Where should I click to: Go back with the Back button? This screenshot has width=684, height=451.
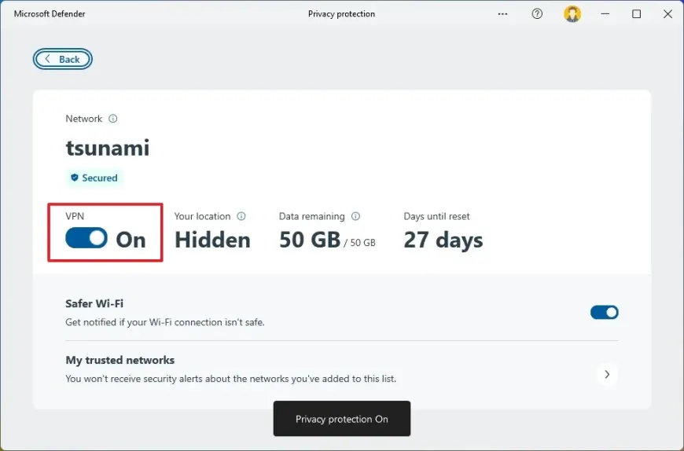tap(63, 59)
